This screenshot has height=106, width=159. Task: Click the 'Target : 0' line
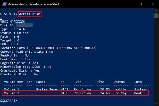pos(10,40)
